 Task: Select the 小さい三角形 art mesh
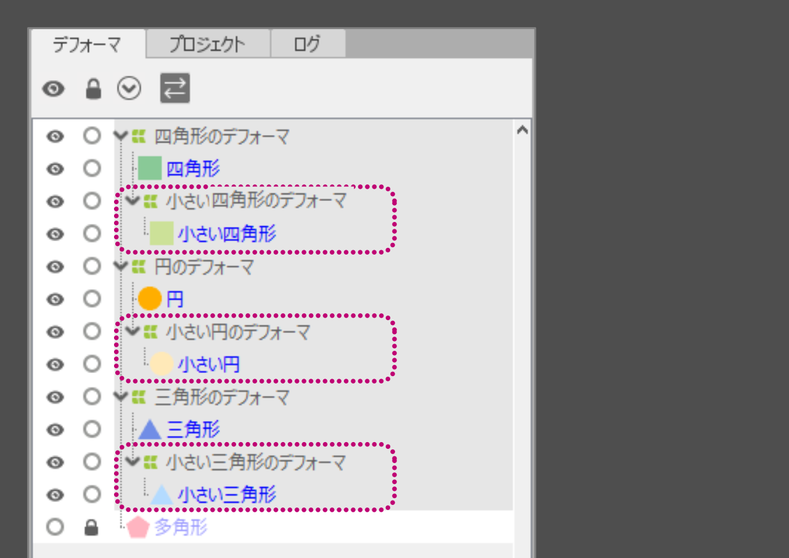(227, 494)
